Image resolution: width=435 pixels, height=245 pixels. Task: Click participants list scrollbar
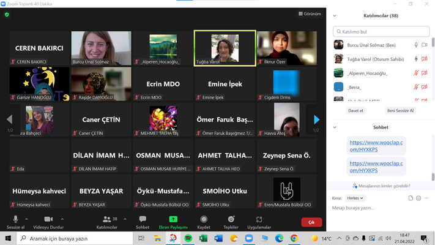coord(433,43)
